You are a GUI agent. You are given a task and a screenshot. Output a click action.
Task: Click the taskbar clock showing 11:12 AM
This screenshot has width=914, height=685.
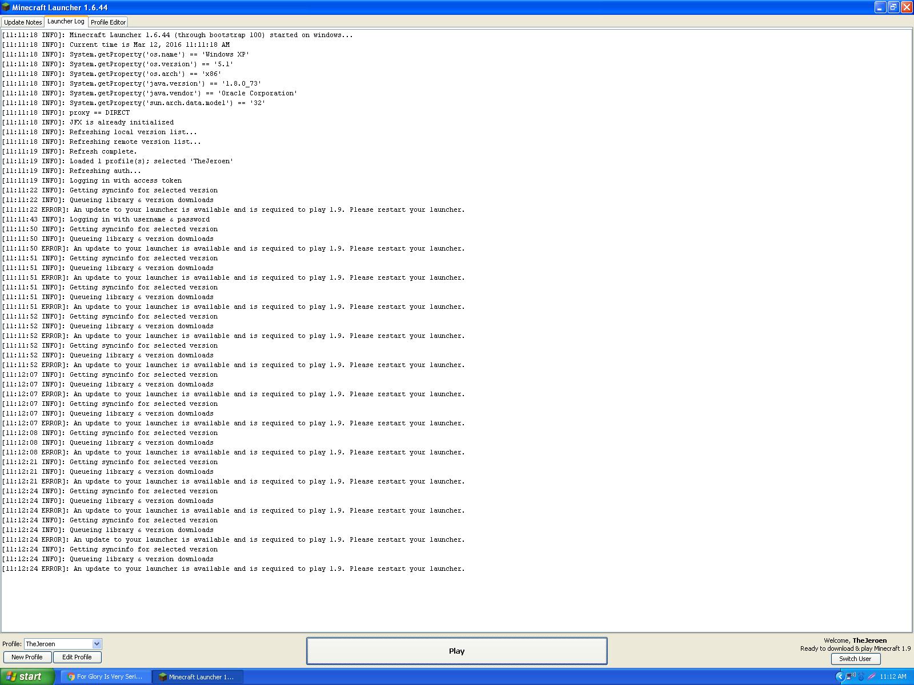893,676
